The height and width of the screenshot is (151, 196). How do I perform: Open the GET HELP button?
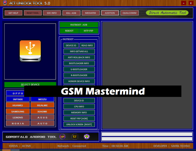click(x=13, y=13)
